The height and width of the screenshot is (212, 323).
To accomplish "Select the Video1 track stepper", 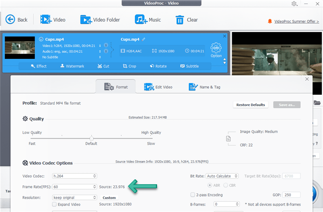I will (x=100, y=46).
